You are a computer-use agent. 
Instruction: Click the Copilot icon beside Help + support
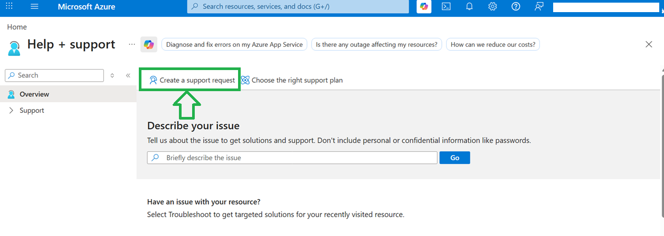click(x=149, y=45)
